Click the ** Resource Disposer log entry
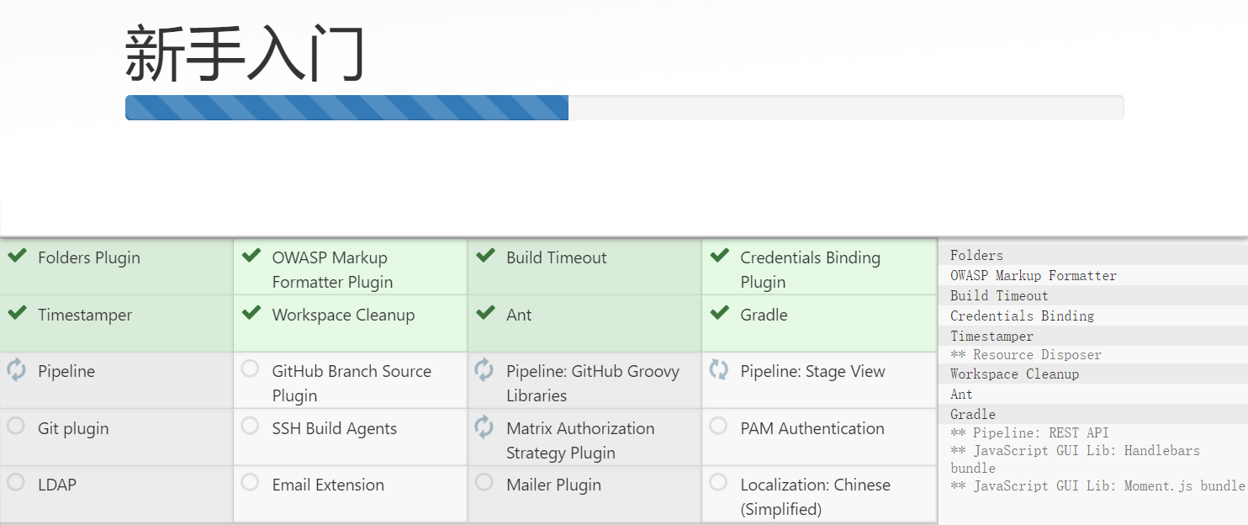 pyautogui.click(x=1026, y=354)
